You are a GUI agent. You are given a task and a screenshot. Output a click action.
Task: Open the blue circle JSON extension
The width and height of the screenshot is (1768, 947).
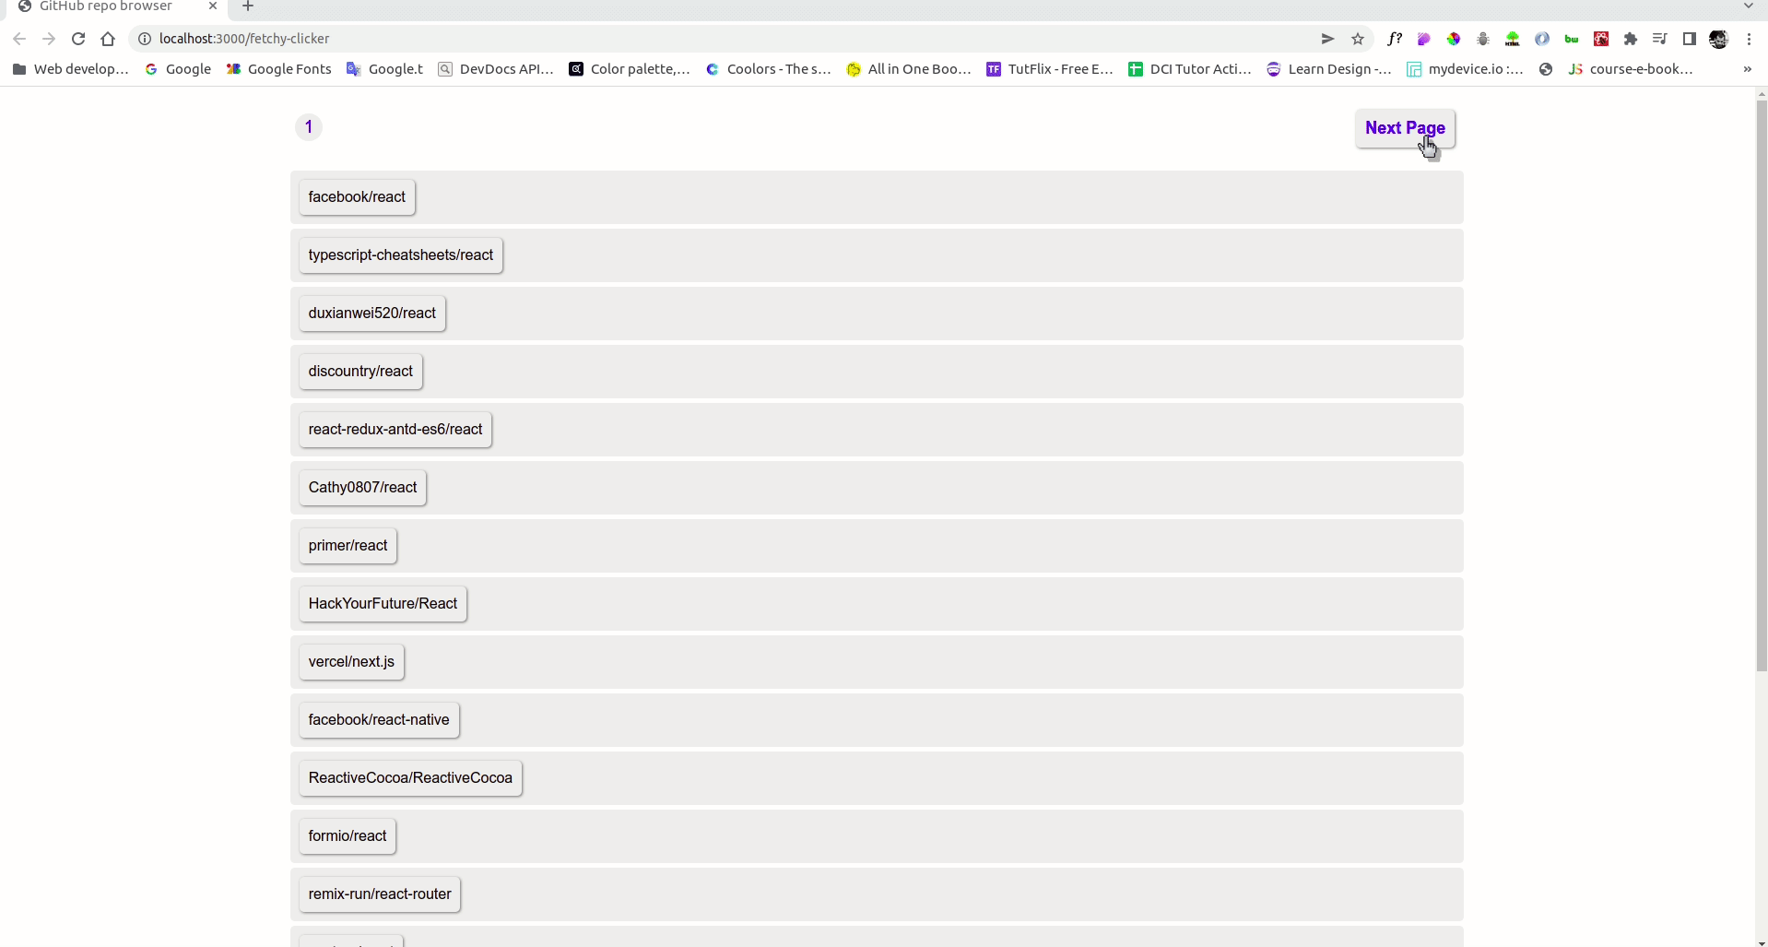pos(1542,39)
